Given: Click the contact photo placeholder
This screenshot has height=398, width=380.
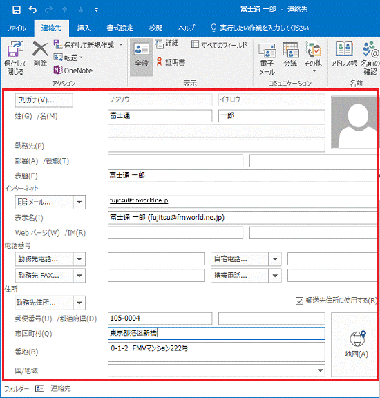Looking at the screenshot, I should point(355,122).
